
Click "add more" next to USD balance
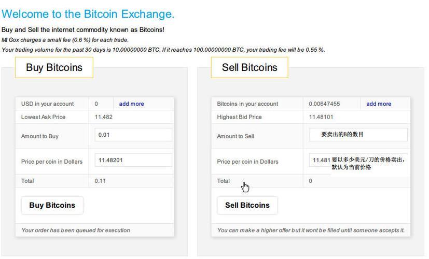click(x=131, y=104)
